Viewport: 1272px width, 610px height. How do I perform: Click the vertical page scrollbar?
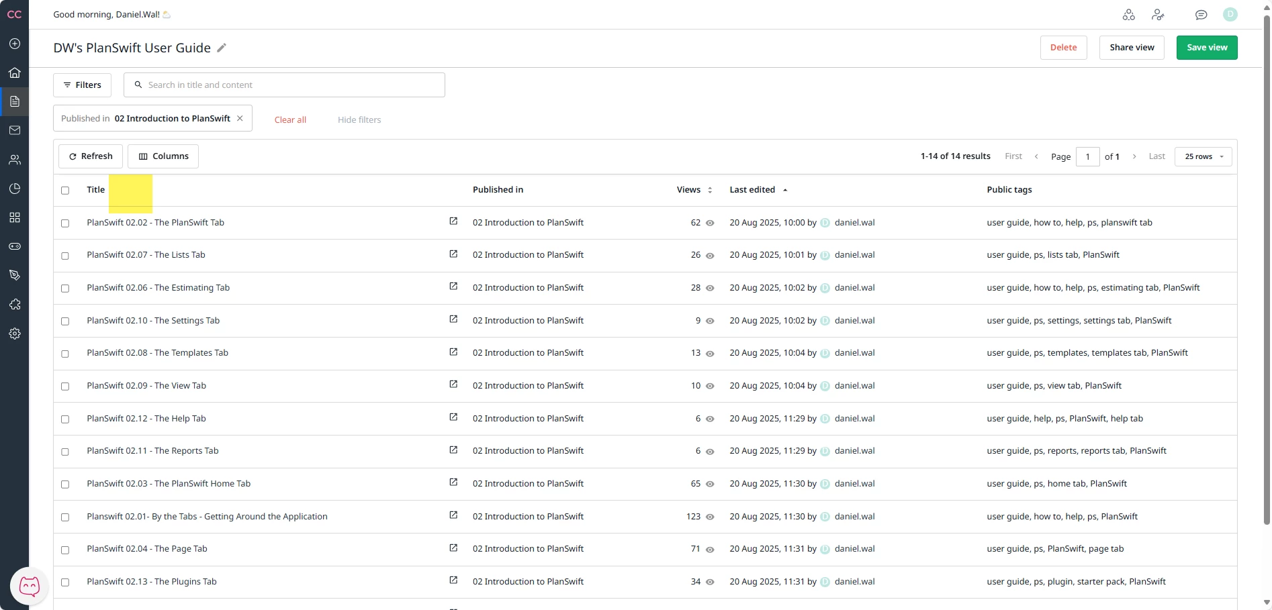pos(1267,268)
